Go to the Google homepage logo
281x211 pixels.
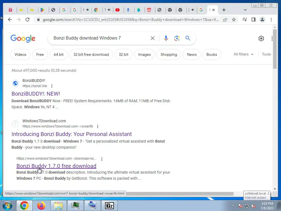point(23,38)
